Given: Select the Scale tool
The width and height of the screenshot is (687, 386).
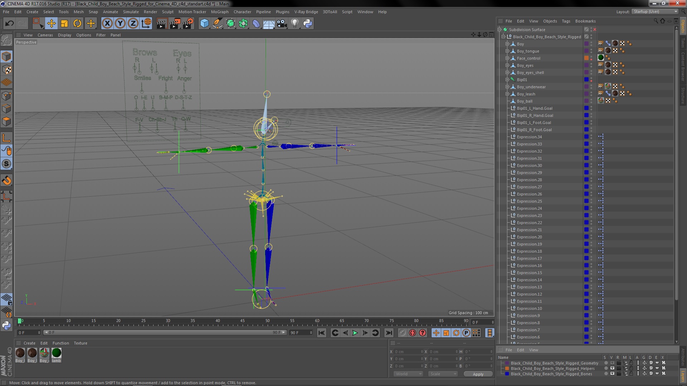Looking at the screenshot, I should (x=64, y=24).
